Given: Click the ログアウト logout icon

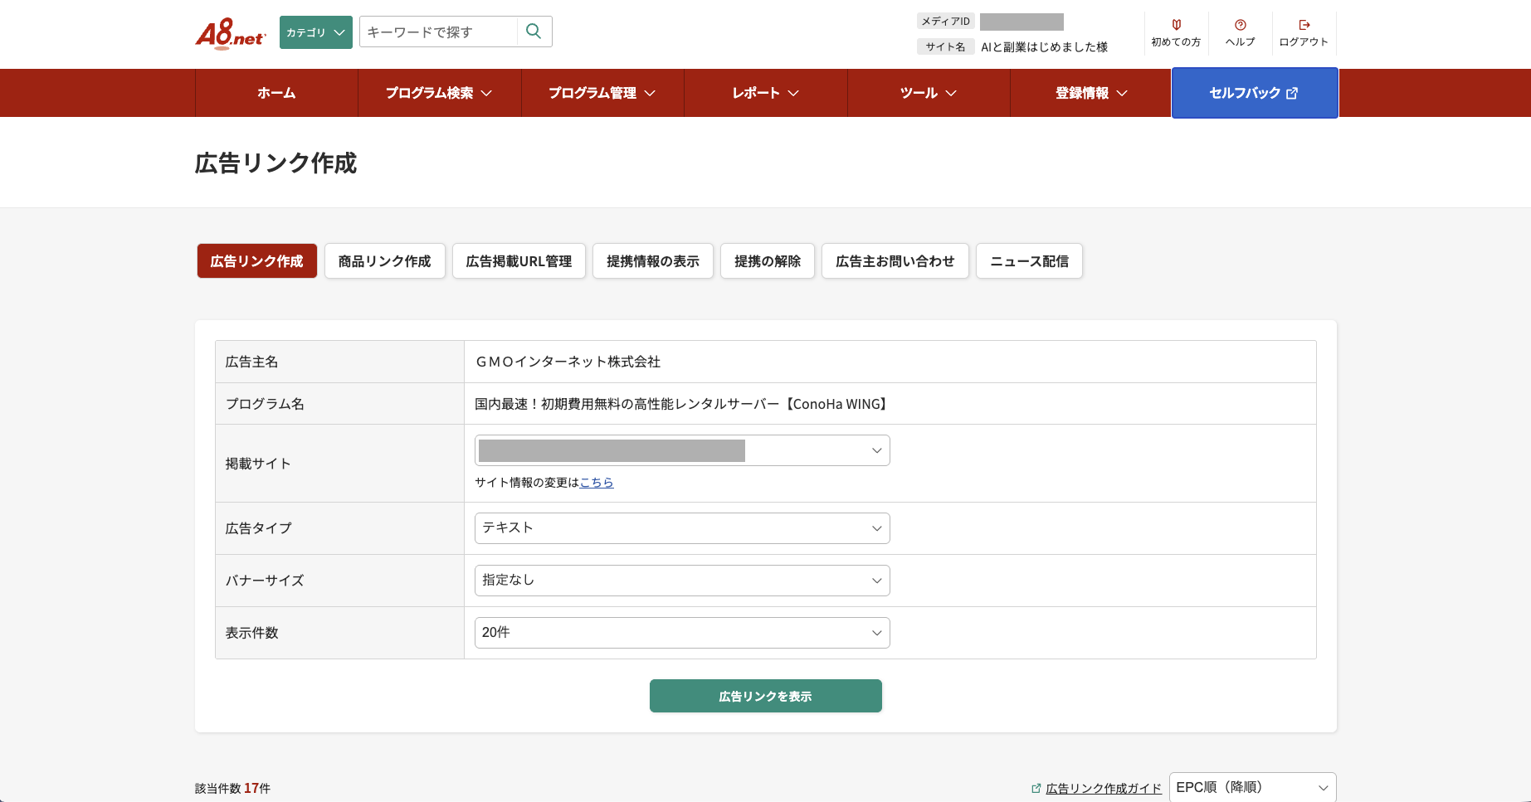Looking at the screenshot, I should (1304, 25).
